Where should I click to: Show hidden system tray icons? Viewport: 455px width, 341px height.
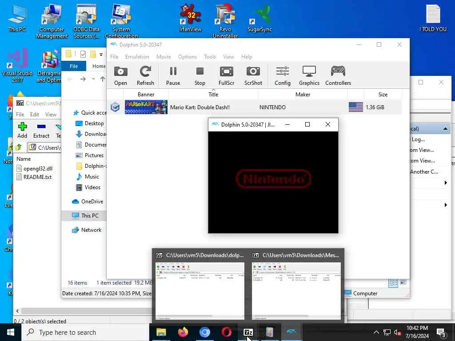(376, 332)
